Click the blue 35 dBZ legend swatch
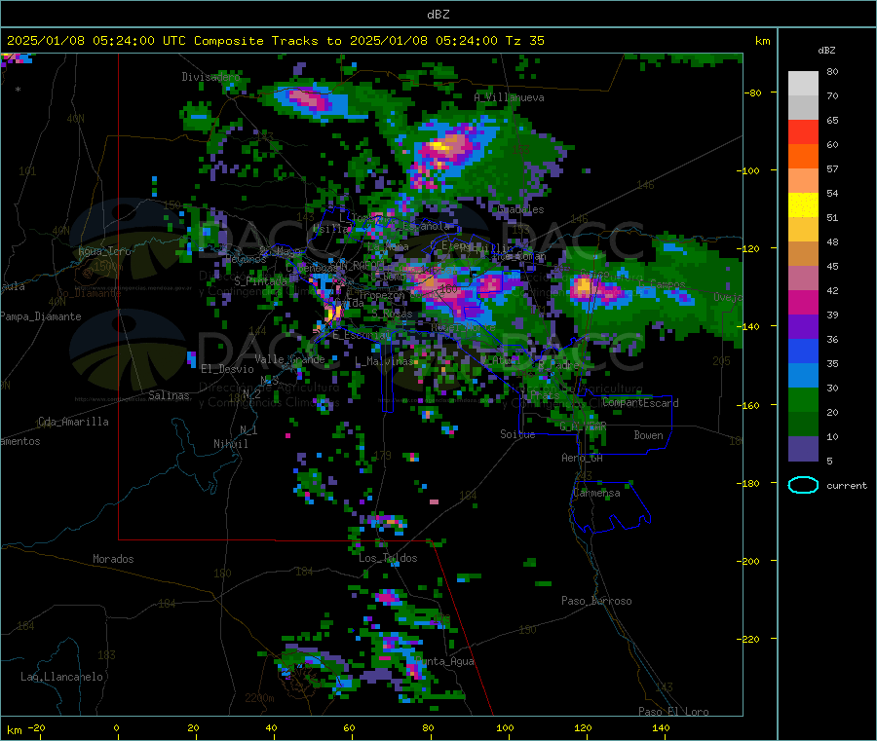 click(803, 351)
